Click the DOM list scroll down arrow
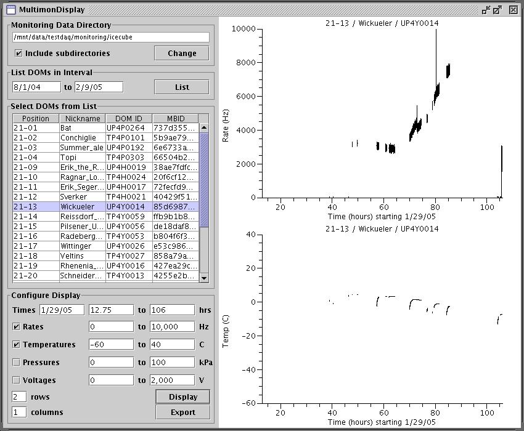524x431 pixels. (x=204, y=278)
